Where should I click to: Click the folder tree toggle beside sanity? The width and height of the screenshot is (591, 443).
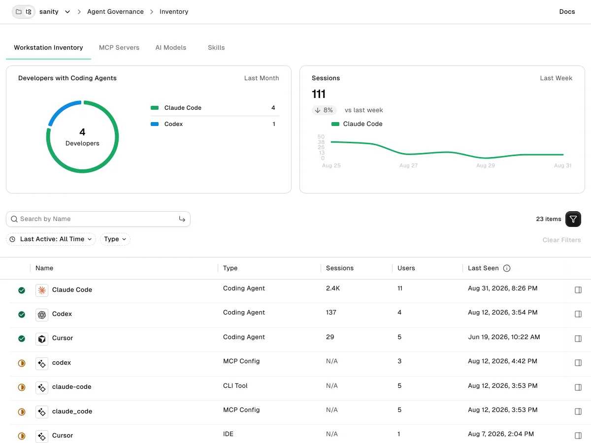tap(24, 12)
